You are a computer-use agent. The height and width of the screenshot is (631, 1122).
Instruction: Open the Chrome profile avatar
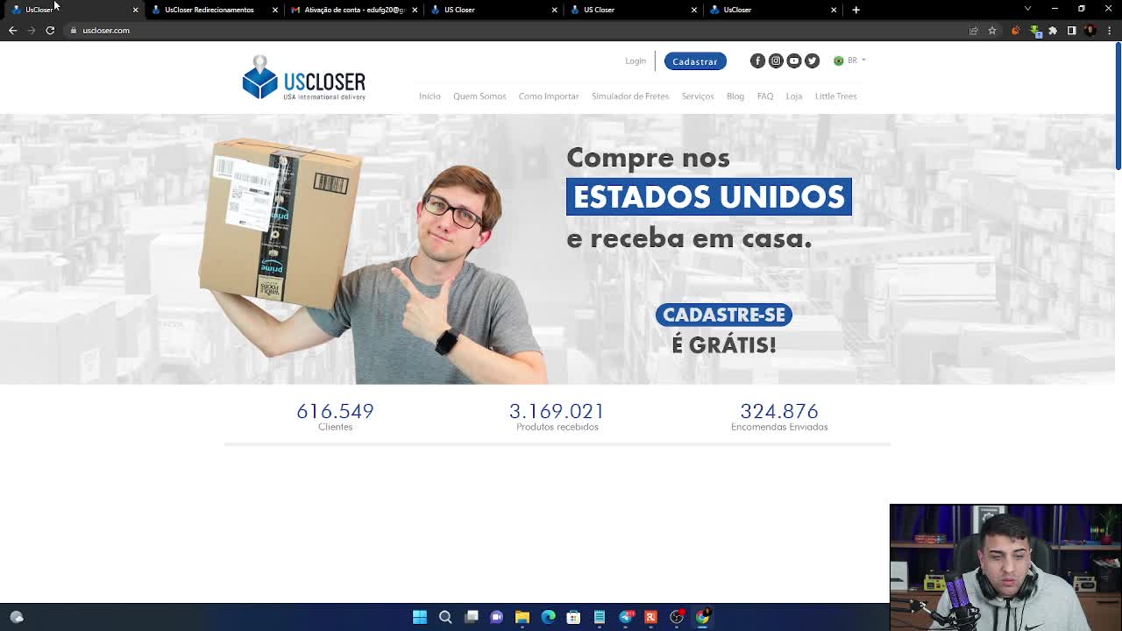1090,31
